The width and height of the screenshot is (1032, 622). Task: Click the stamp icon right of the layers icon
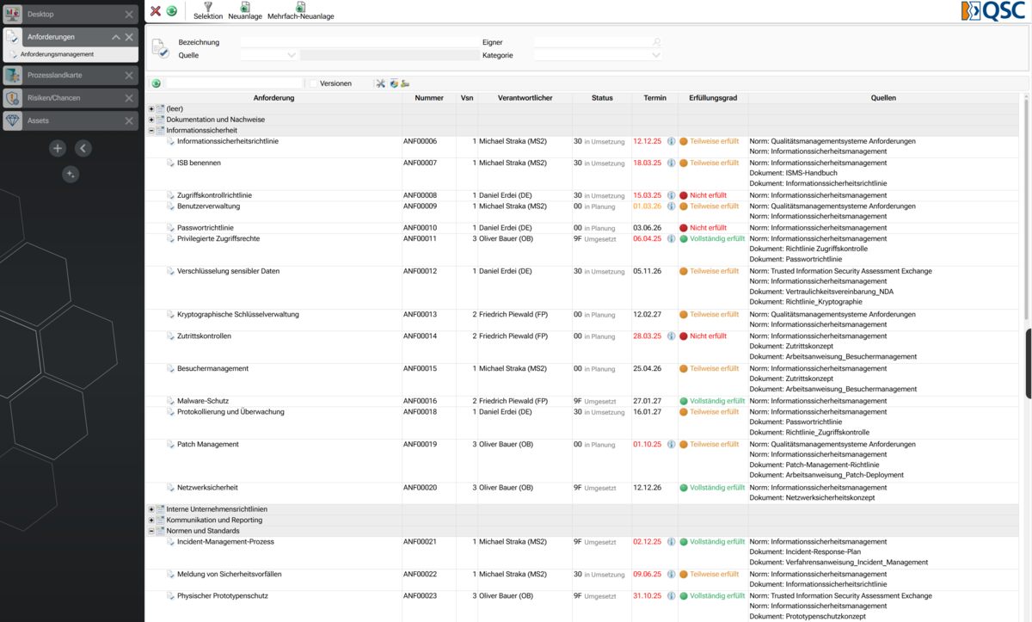pyautogui.click(x=405, y=83)
